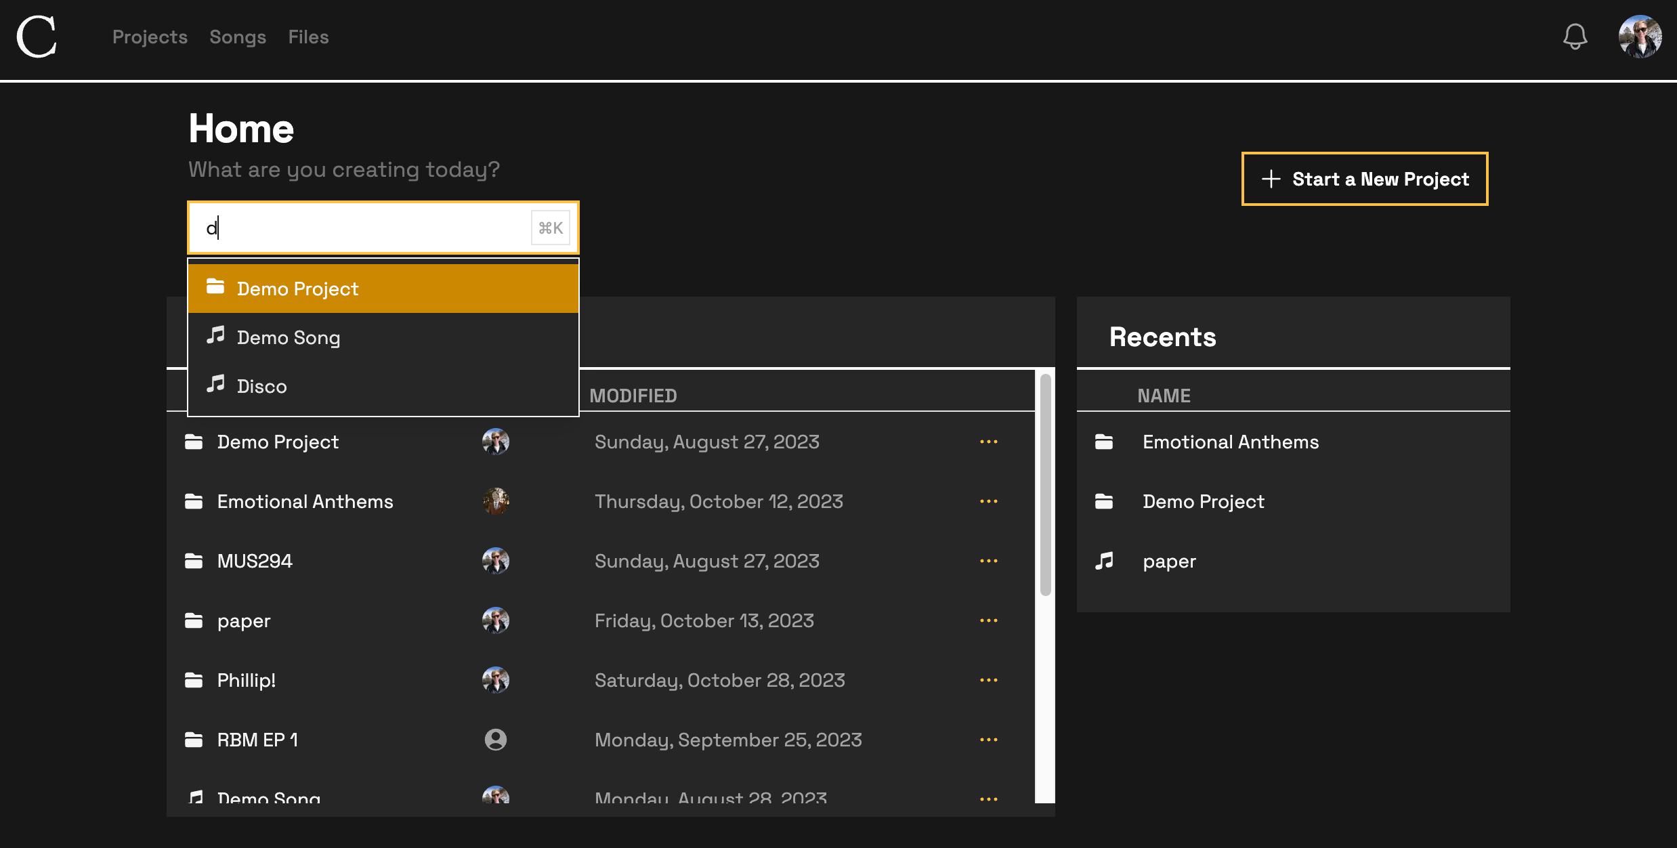Image resolution: width=1677 pixels, height=848 pixels.
Task: Open Emotional Anthems from Recents
Action: click(x=1231, y=442)
